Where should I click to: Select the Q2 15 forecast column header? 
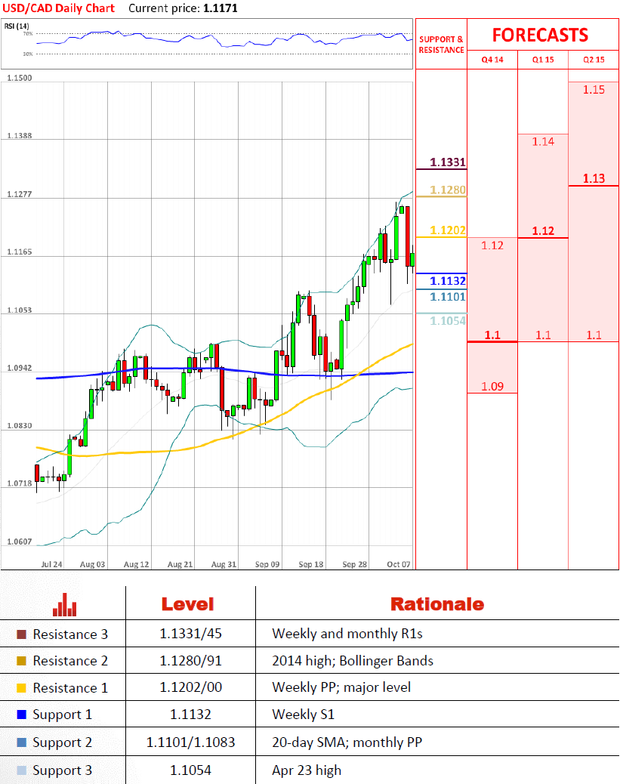594,60
